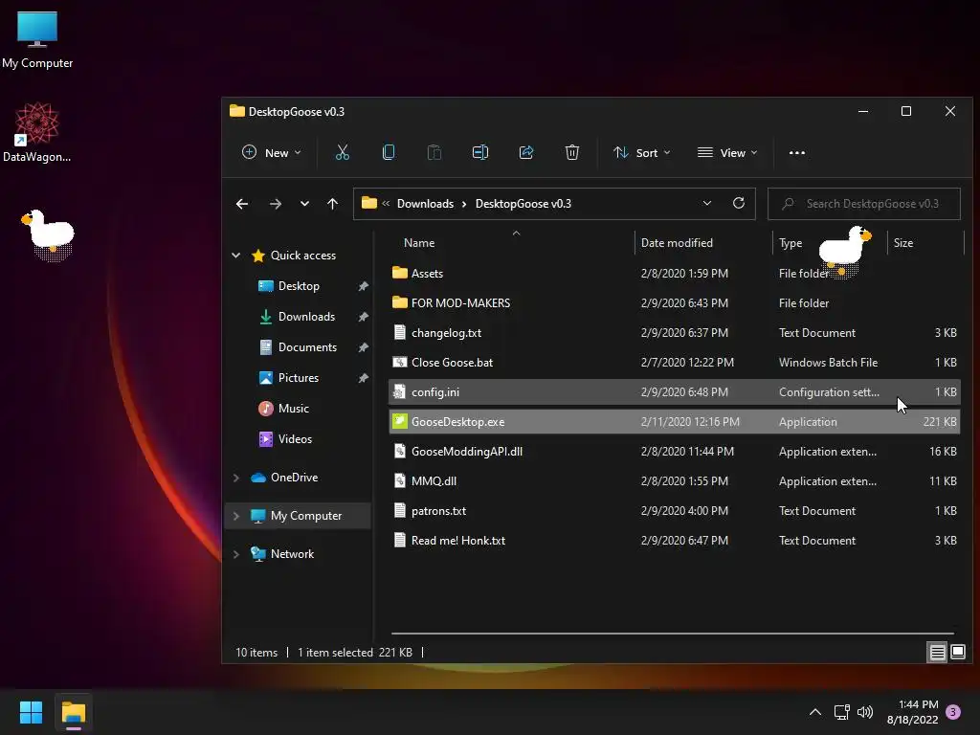Switch to large thumbnails view icon
The image size is (980, 735).
[x=957, y=653]
